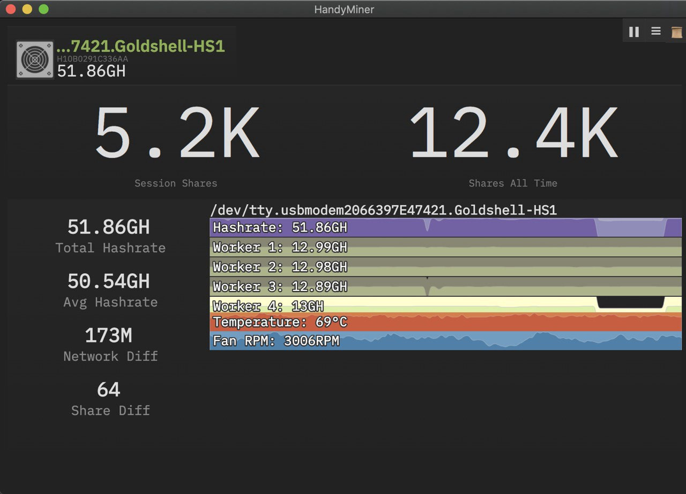
Task: Click the green ...7421.Goldshell-HS1 miner name
Action: (142, 46)
